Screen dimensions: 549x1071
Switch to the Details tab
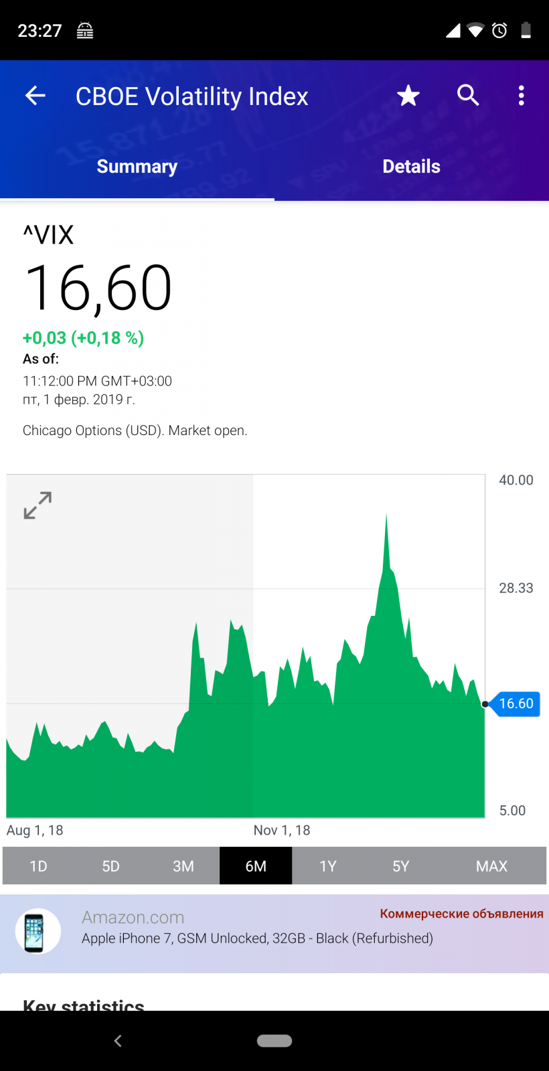411,167
